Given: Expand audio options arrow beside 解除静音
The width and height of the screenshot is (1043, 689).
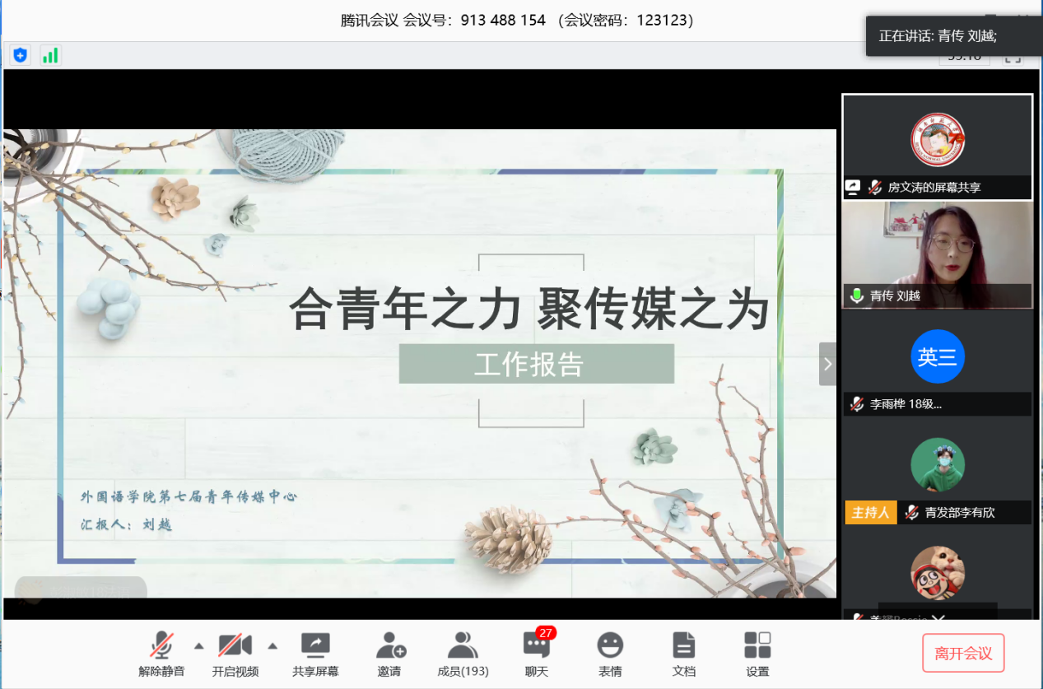Looking at the screenshot, I should coord(198,645).
